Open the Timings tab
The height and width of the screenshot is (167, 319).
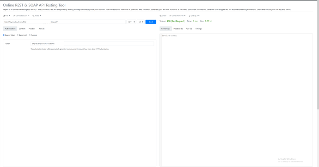point(198,29)
